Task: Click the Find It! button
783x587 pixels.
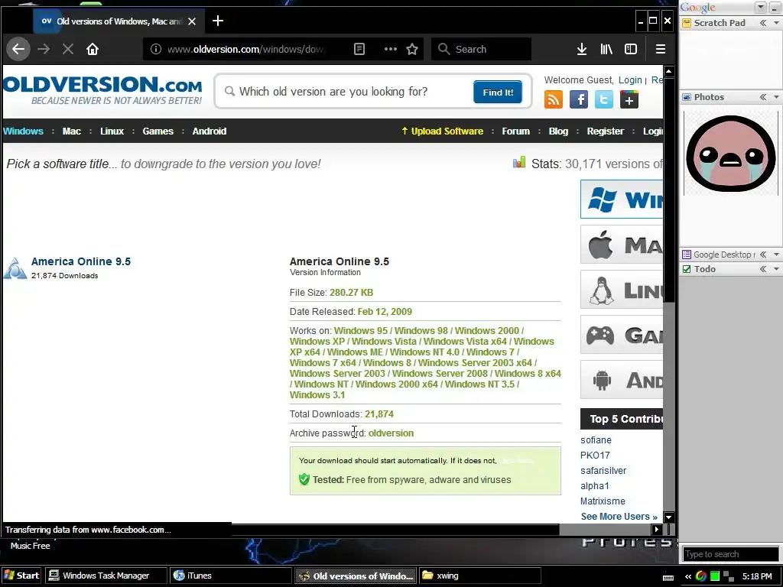Action: [x=498, y=92]
